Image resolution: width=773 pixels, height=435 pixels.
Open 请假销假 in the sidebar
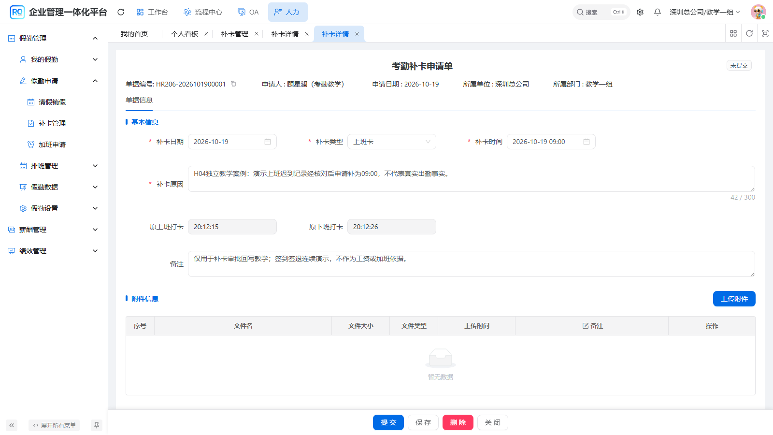coord(52,102)
